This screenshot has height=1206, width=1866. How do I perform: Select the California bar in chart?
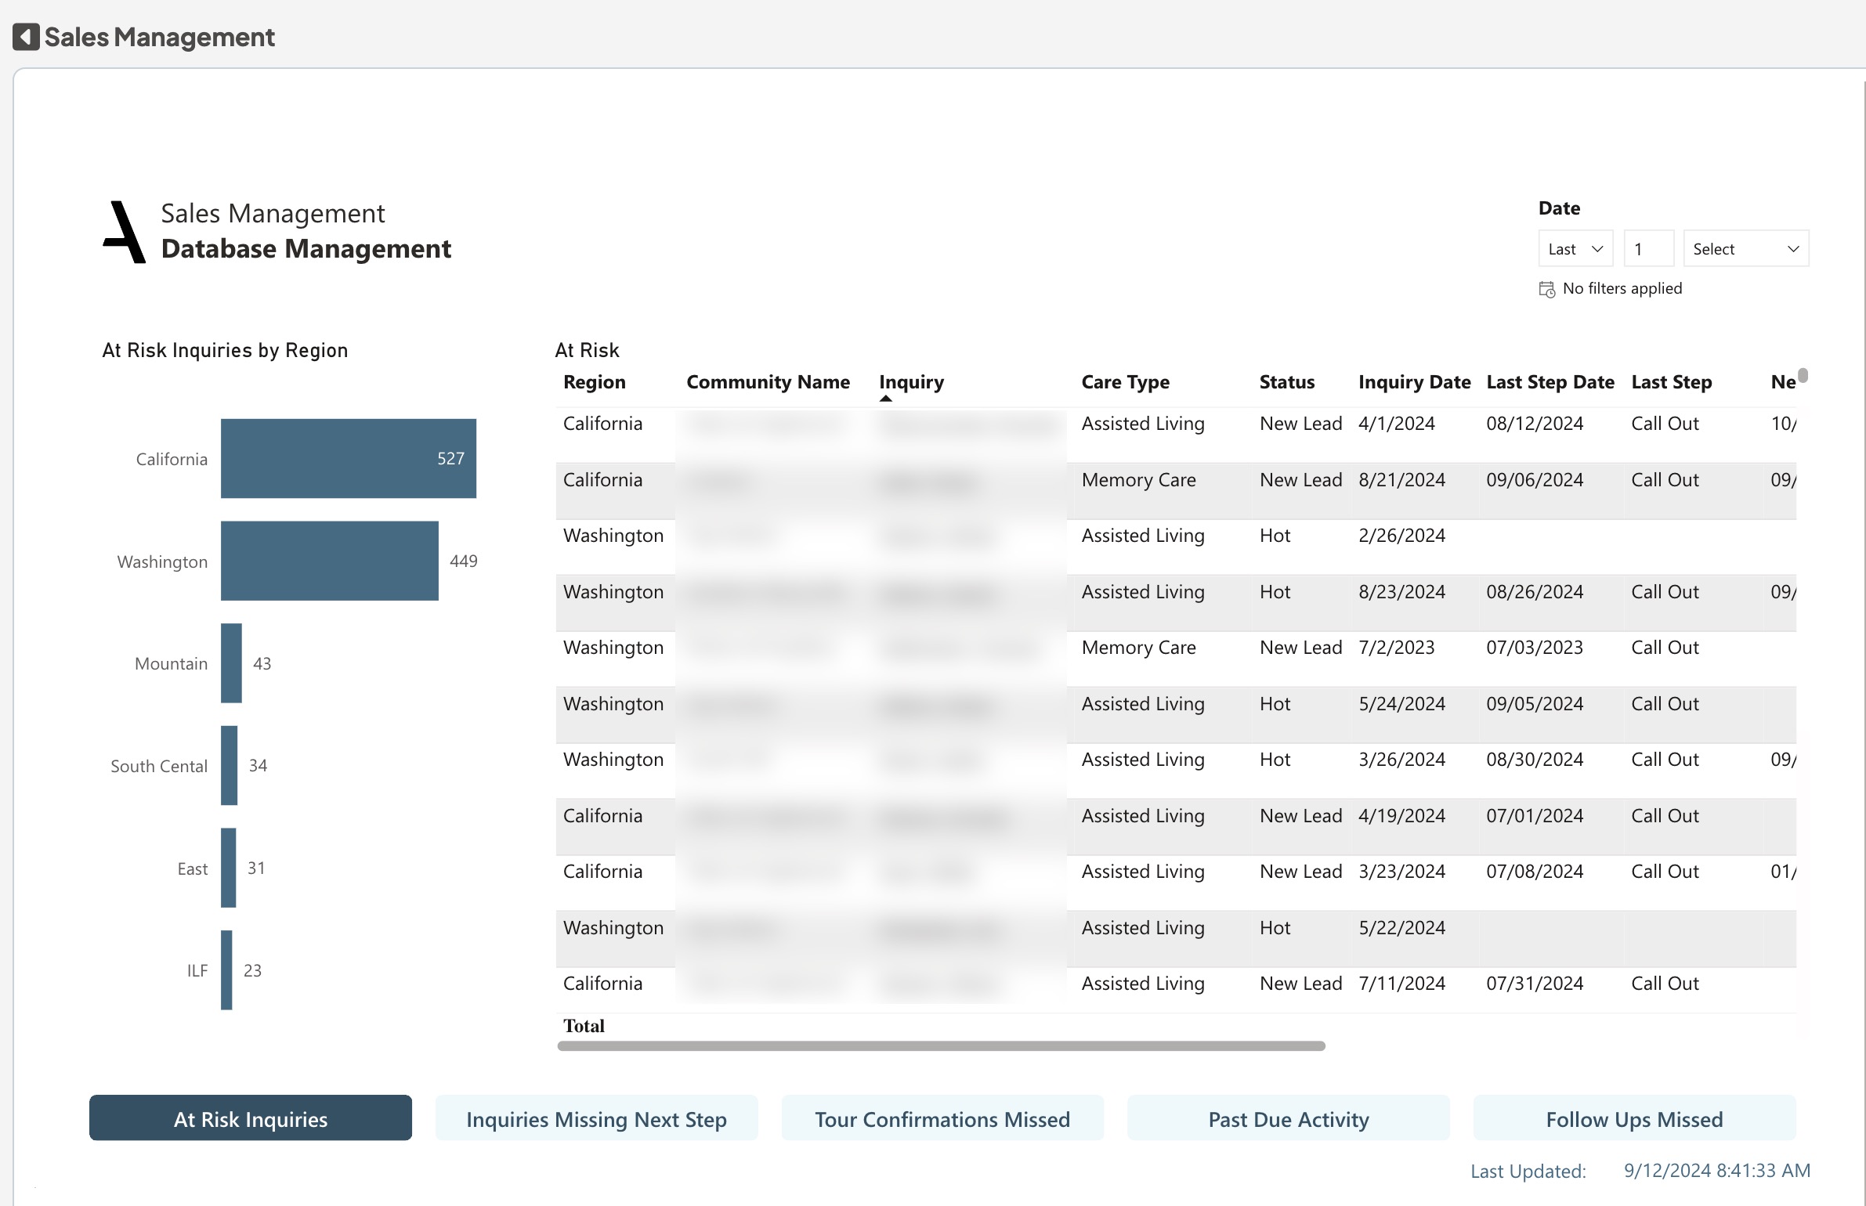(348, 458)
